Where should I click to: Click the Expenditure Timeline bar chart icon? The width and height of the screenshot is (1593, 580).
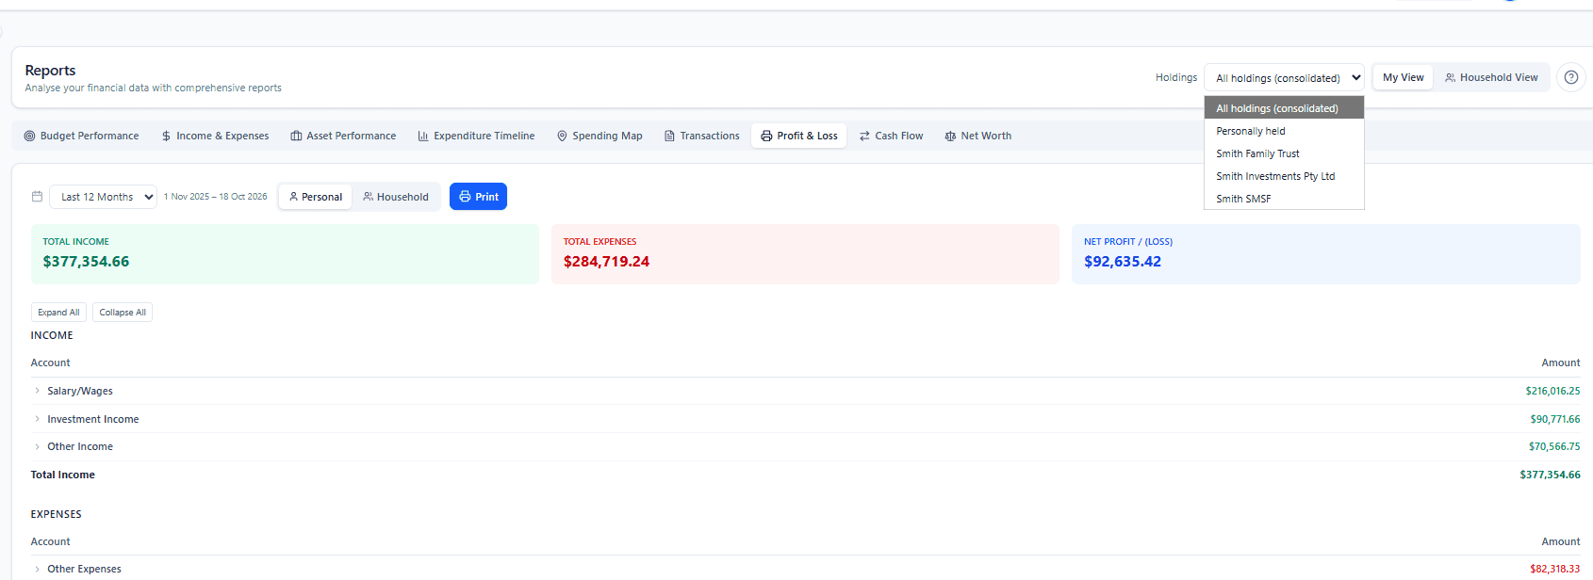tap(423, 136)
